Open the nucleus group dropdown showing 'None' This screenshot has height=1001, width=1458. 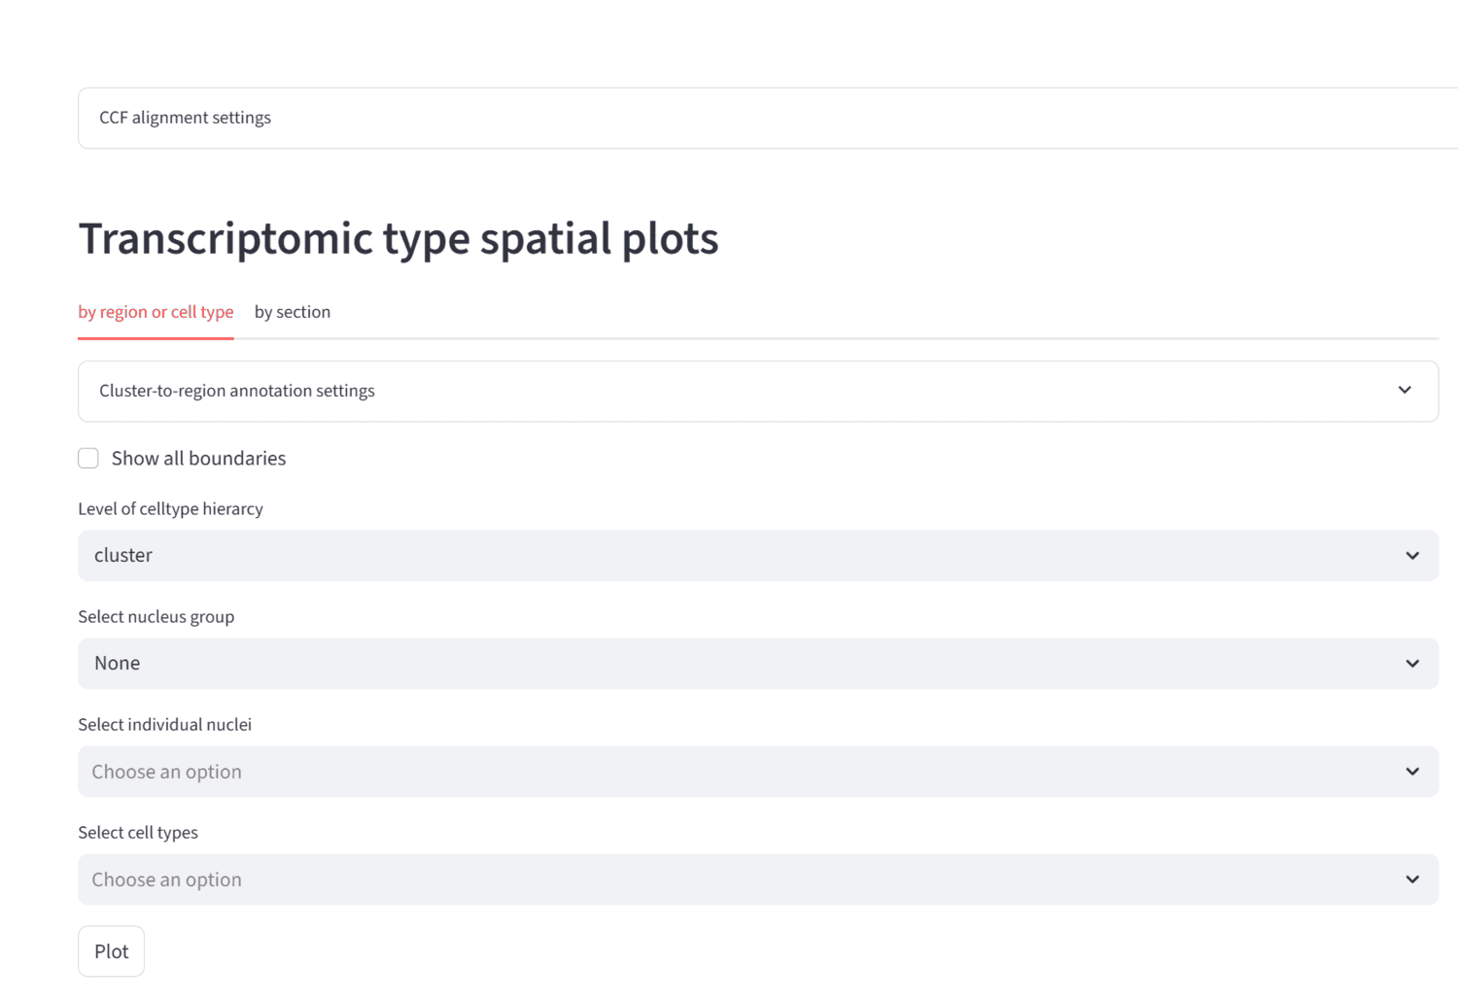coord(739,664)
